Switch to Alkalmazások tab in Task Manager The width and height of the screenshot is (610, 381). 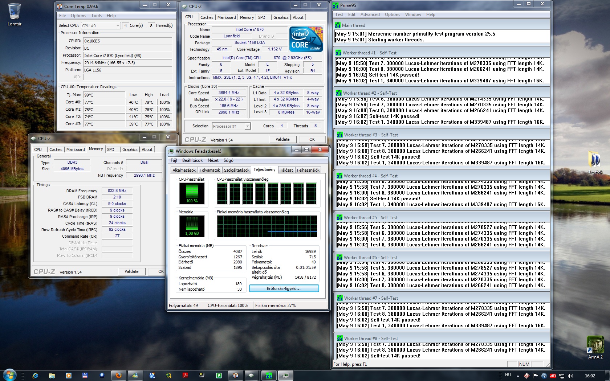point(184,170)
